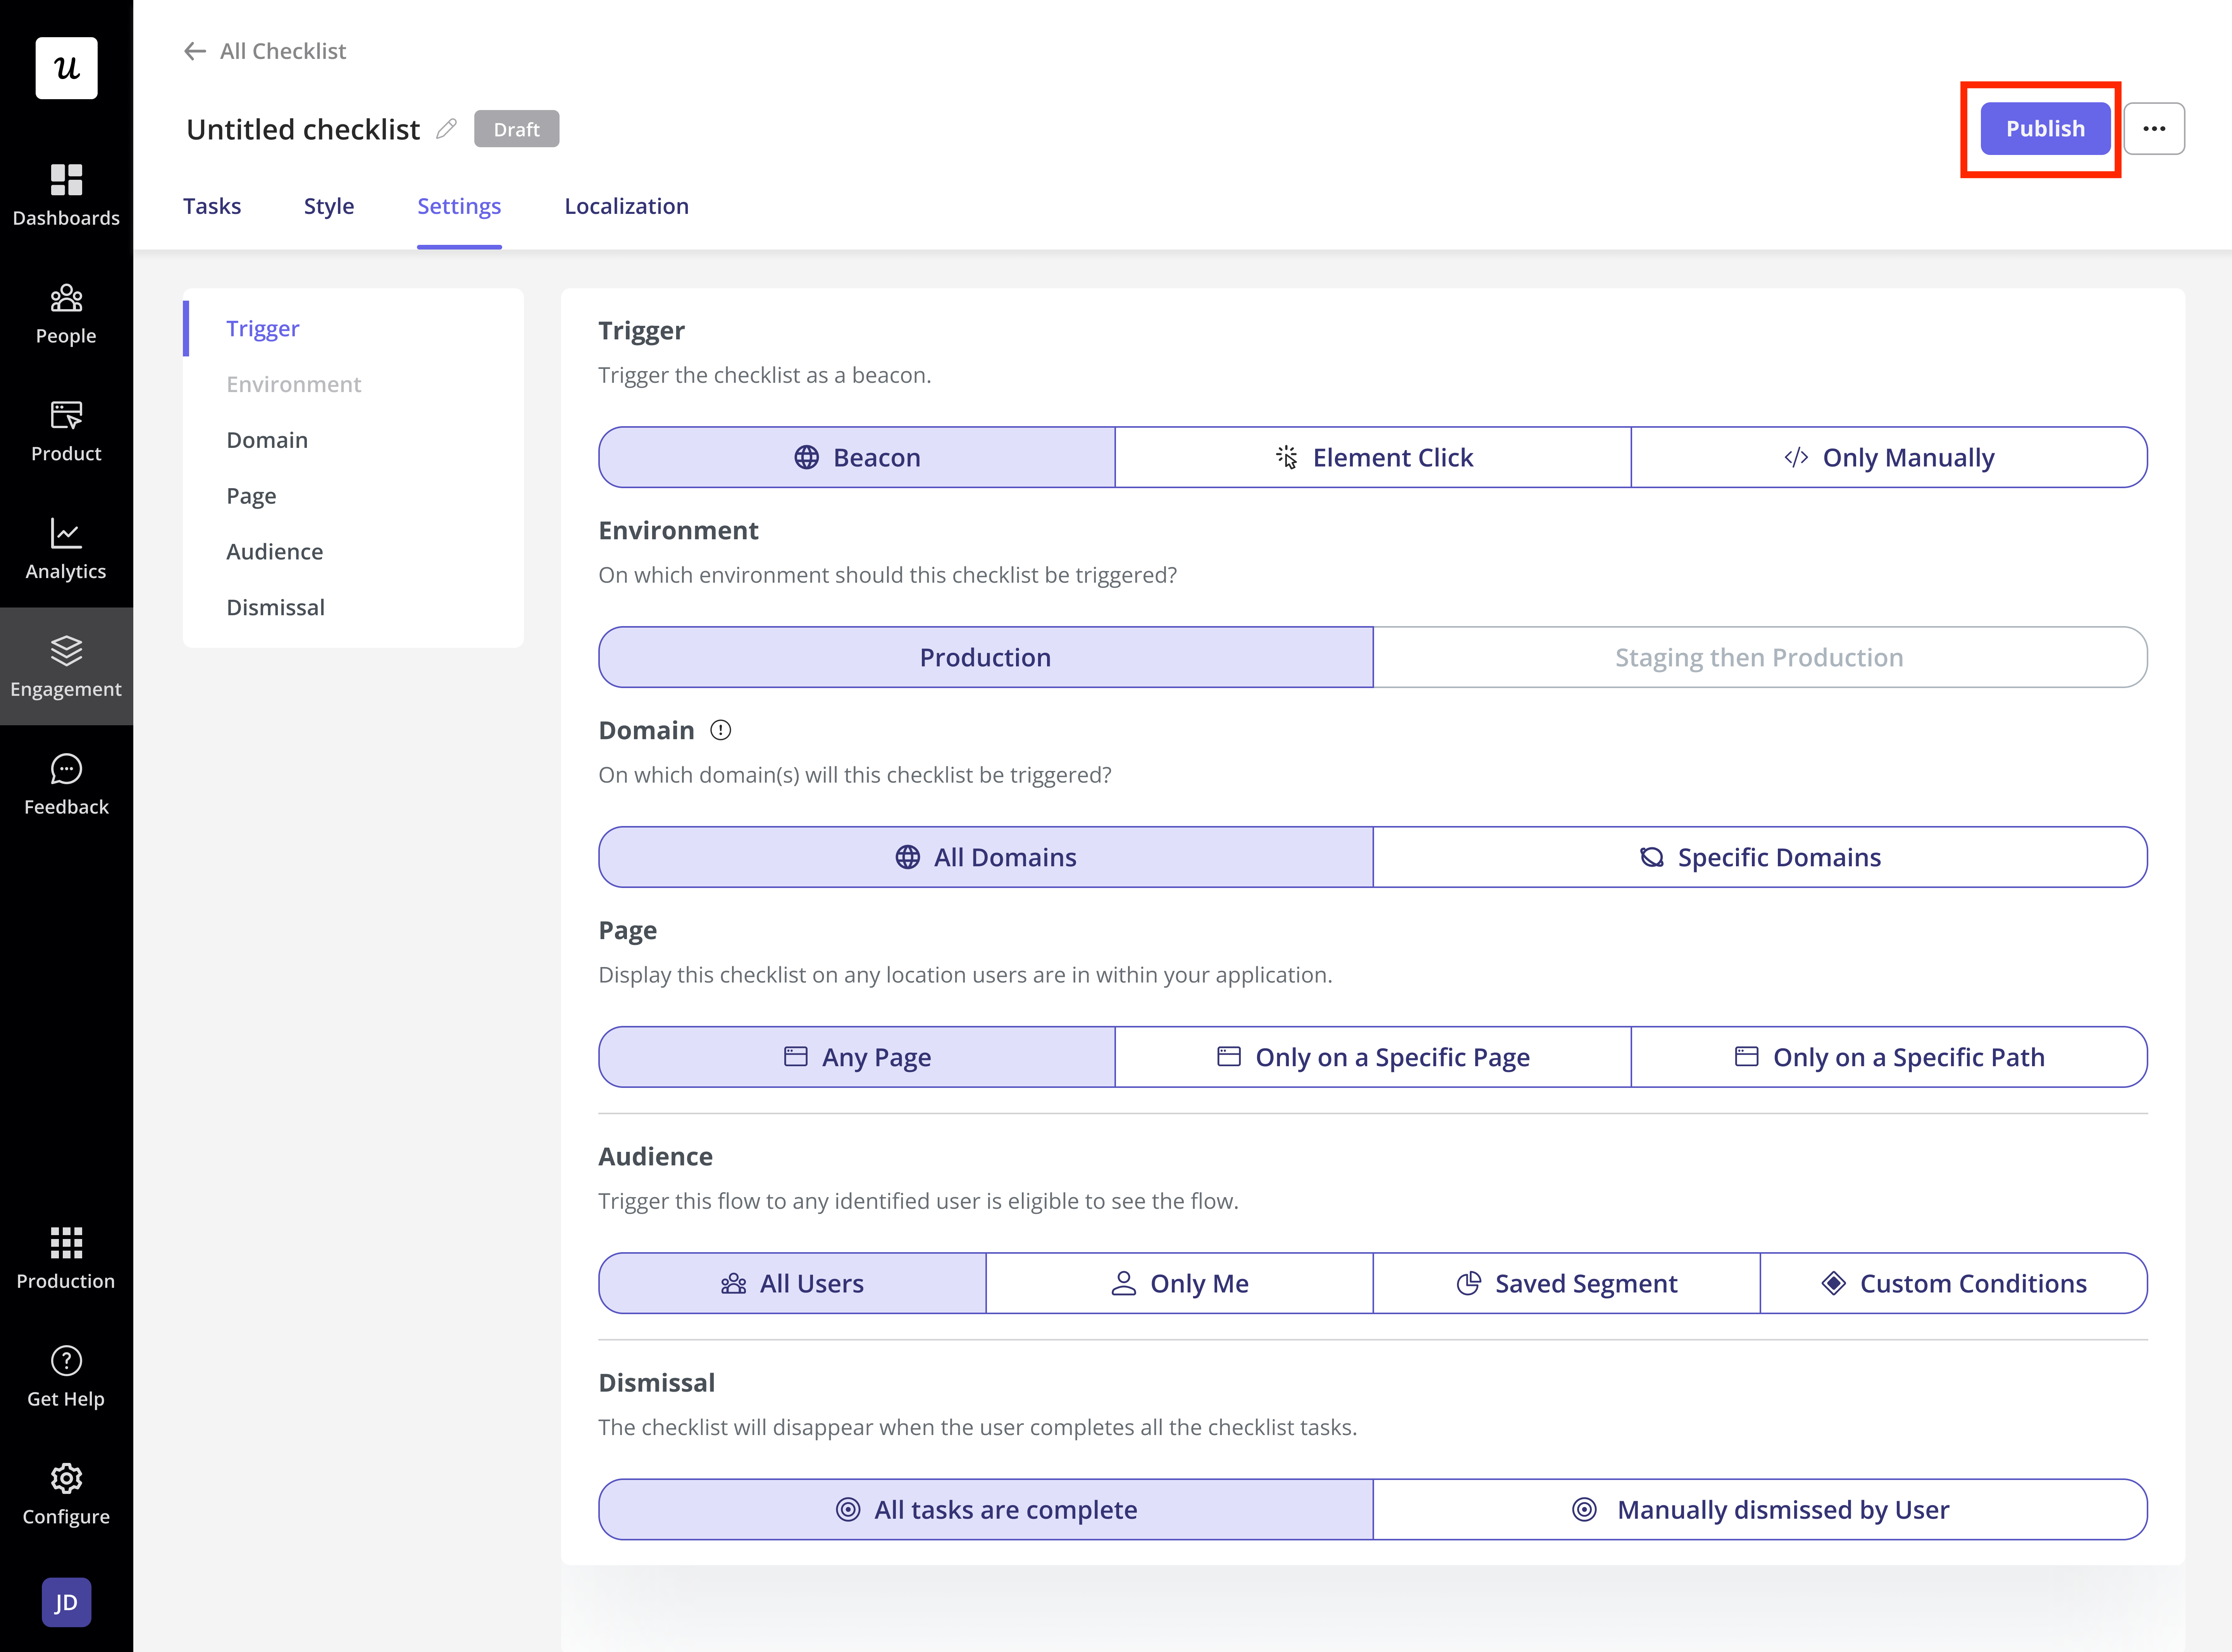Open the three-dots more options menu
Screen dimensions: 2232x1652
2154,129
